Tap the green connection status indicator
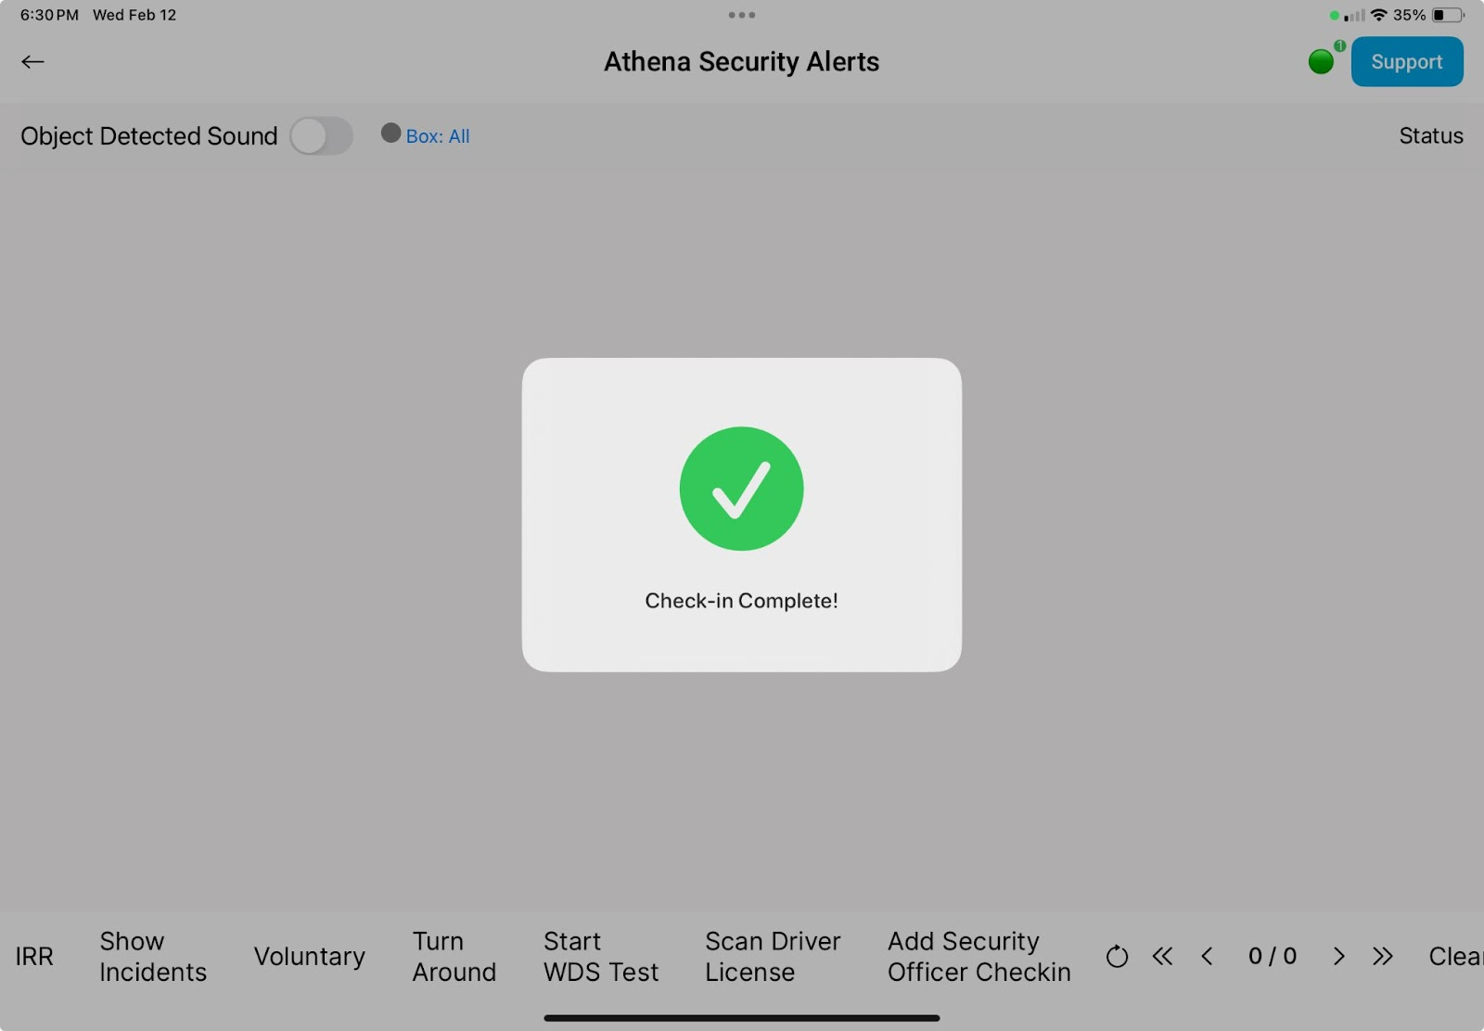 (x=1321, y=62)
